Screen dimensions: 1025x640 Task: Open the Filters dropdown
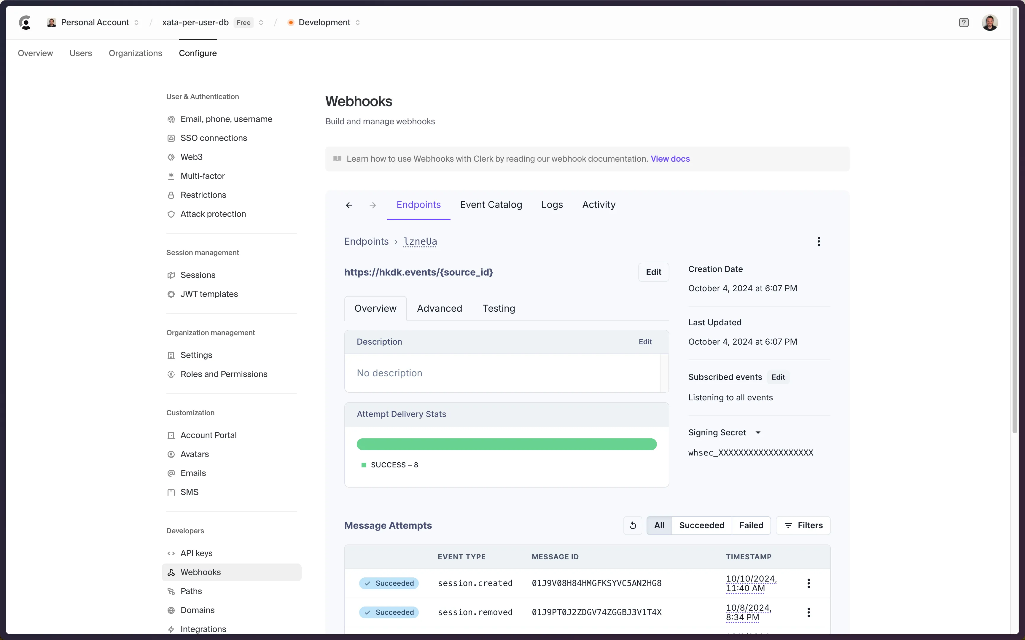click(x=803, y=525)
